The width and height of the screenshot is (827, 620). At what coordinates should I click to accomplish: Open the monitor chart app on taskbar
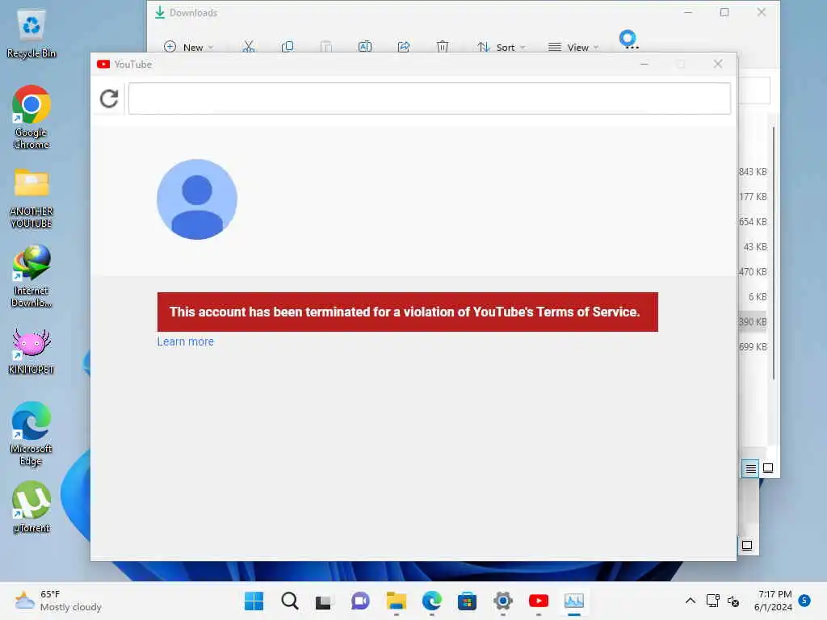click(574, 601)
